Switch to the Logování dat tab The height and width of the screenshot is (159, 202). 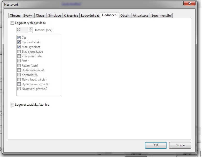point(90,16)
